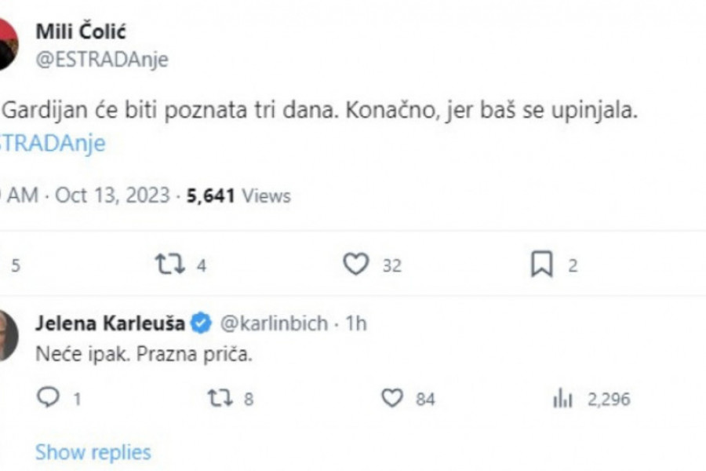Click Jelena Karleuša's display name
The image size is (706, 471).
110,323
